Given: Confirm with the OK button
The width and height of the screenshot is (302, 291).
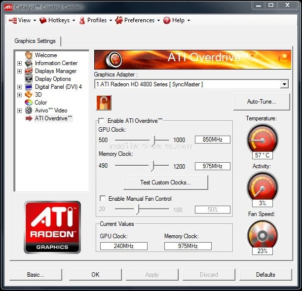Looking at the screenshot, I should coord(95,274).
